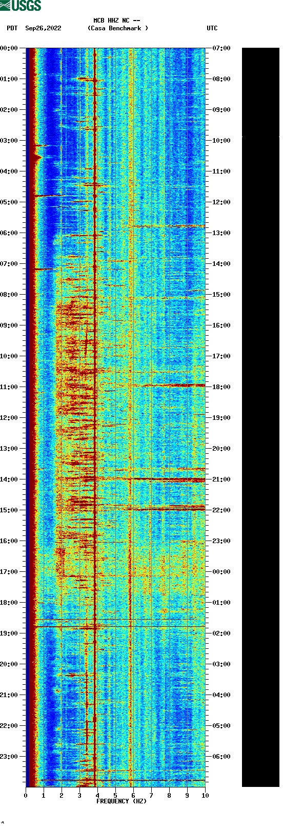The image size is (283, 828).
Task: Click the 06:00 UTC time tick label
Action: 221,757
